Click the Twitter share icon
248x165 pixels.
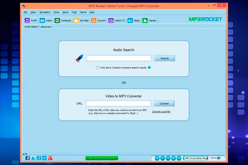click(x=33, y=158)
